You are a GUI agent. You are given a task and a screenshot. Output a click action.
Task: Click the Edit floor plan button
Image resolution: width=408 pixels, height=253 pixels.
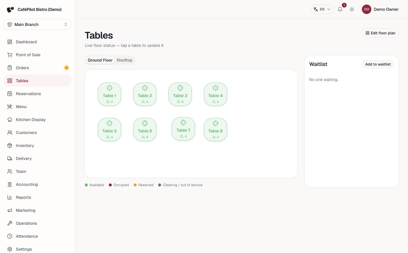click(x=380, y=33)
